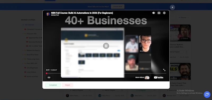This screenshot has width=212, height=100.
Task: Mute the video using the speaker icon
Action: (x=154, y=13)
